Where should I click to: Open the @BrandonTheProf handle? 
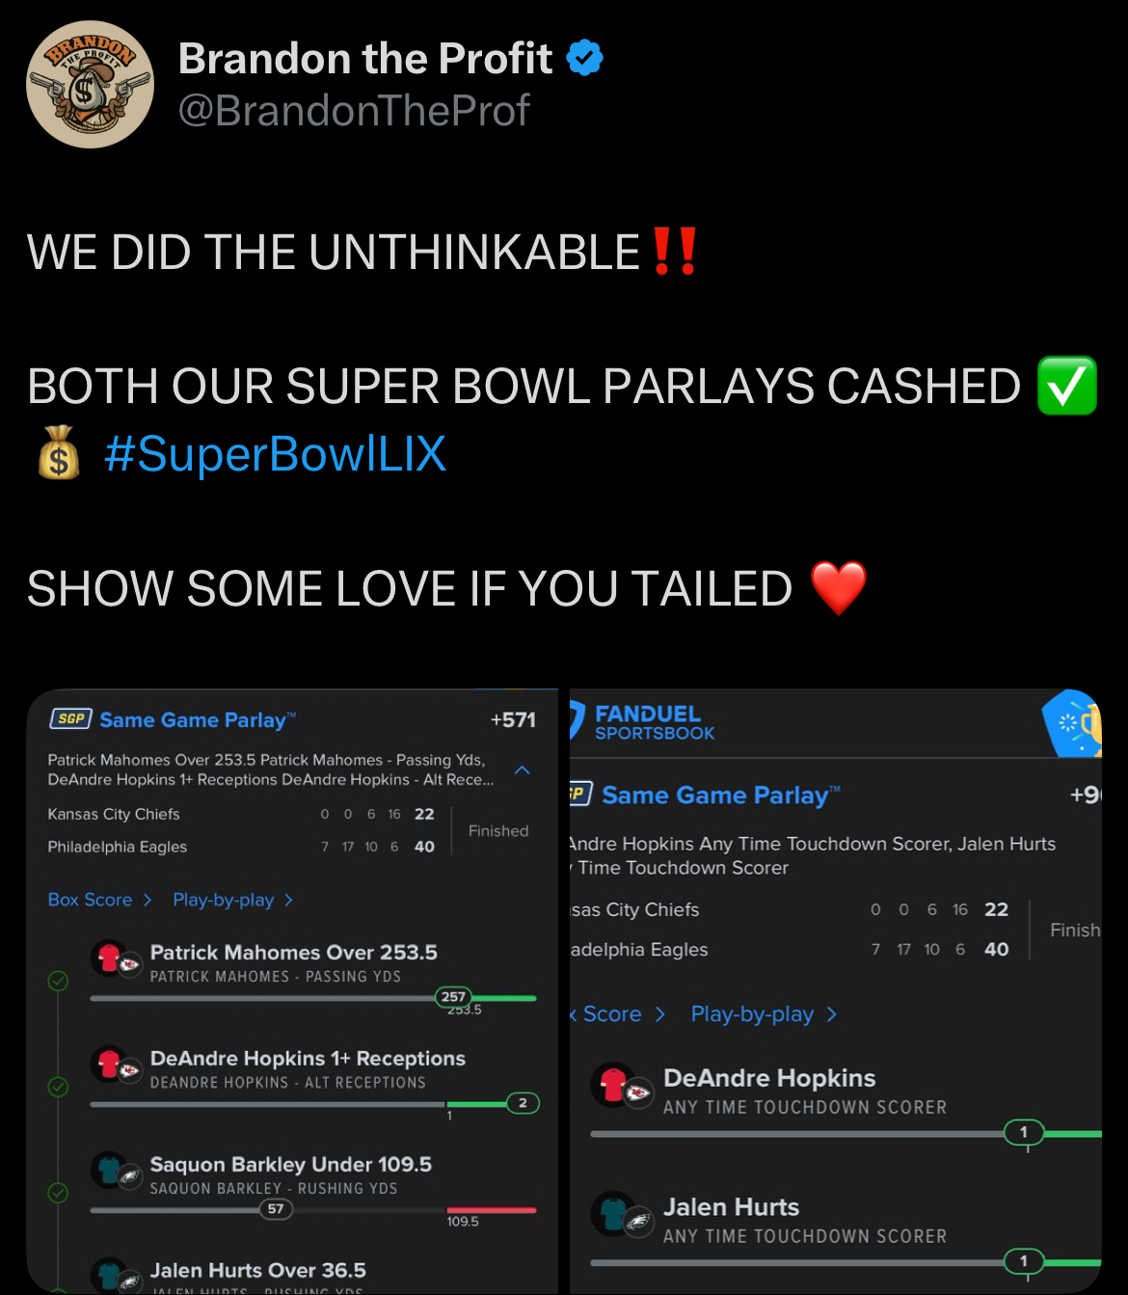pyautogui.click(x=354, y=110)
